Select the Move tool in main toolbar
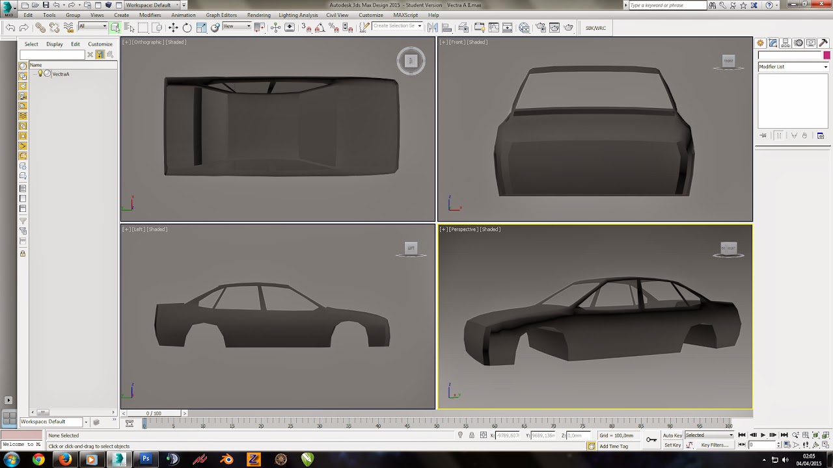 (x=173, y=27)
